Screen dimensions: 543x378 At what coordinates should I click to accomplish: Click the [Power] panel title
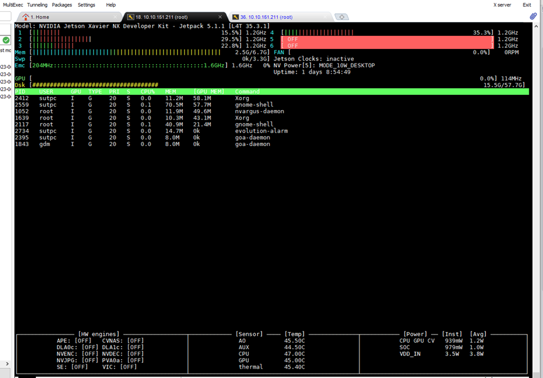(415, 334)
